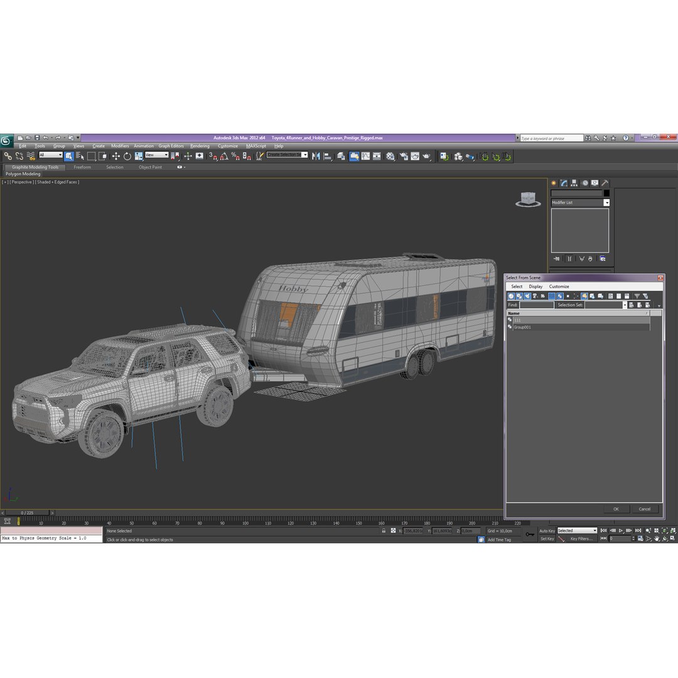Toggle the selection lock icon in status bar

pyautogui.click(x=384, y=530)
